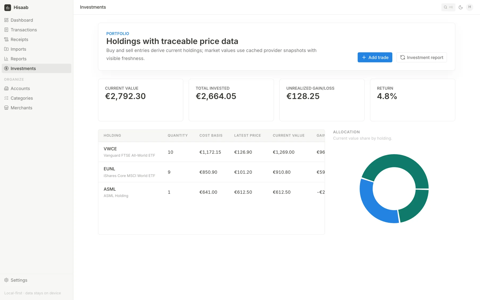This screenshot has height=300, width=480.
Task: Click the Imports folder icon
Action: (x=6, y=49)
